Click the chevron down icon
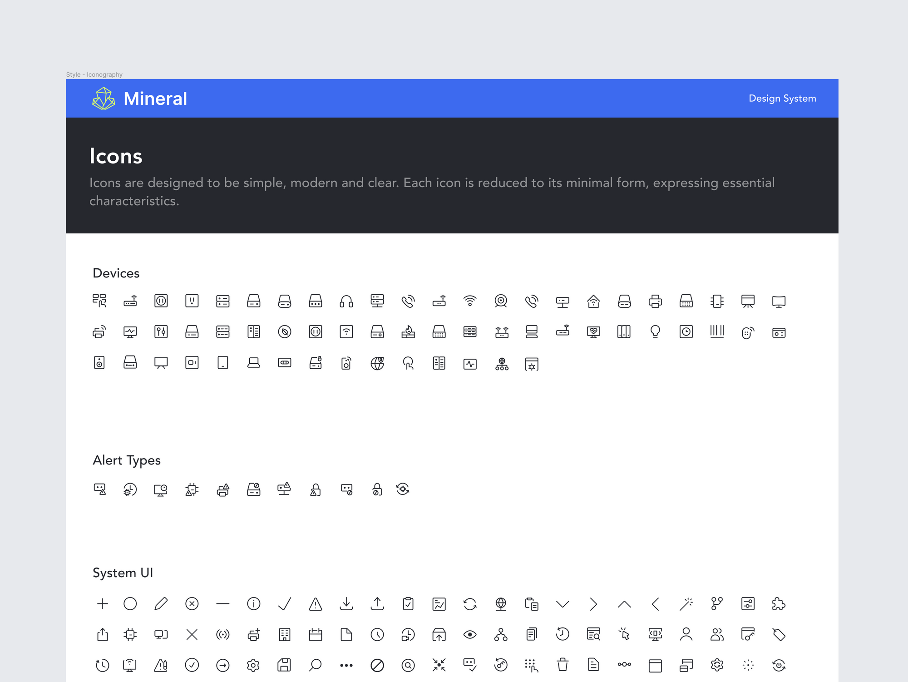908x682 pixels. [563, 604]
